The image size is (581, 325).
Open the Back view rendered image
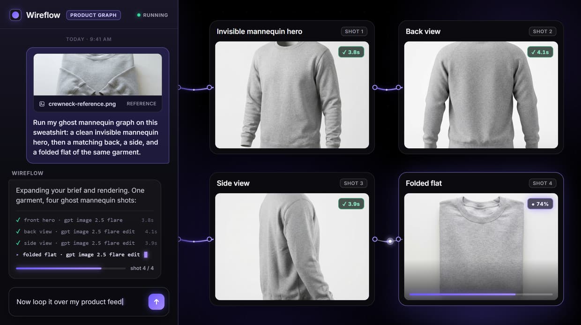pos(481,95)
